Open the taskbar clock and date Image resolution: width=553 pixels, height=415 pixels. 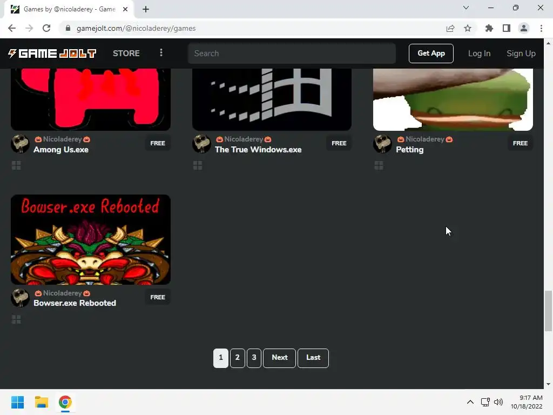(527, 402)
